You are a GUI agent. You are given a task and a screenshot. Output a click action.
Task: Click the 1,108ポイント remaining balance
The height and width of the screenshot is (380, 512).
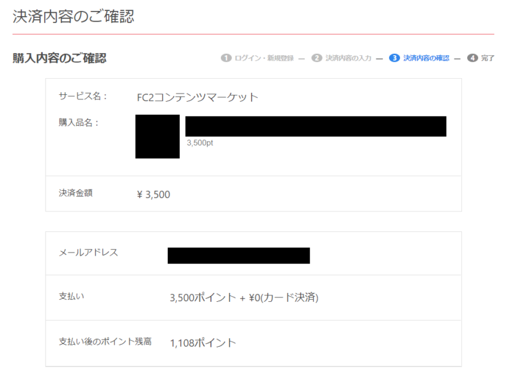click(x=203, y=343)
